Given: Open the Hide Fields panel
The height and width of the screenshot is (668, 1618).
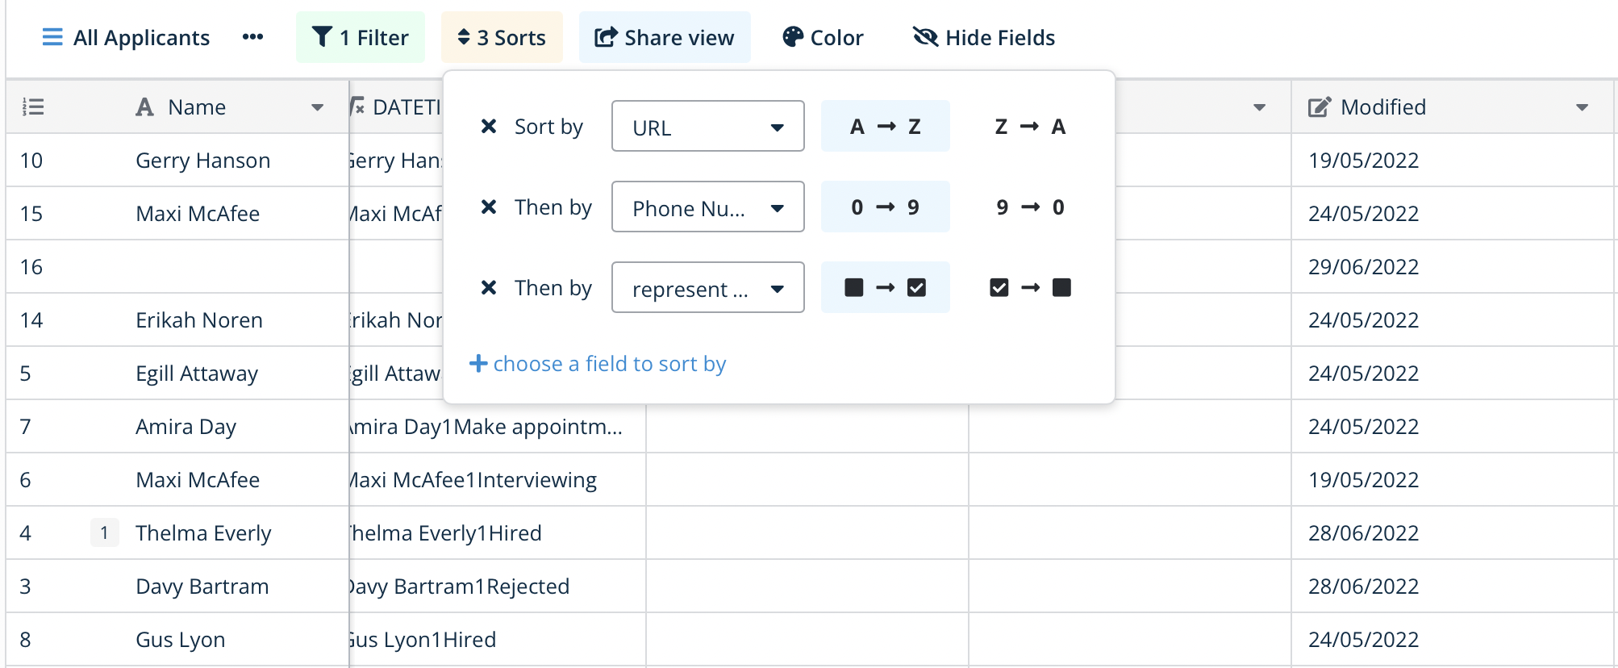Looking at the screenshot, I should [984, 37].
